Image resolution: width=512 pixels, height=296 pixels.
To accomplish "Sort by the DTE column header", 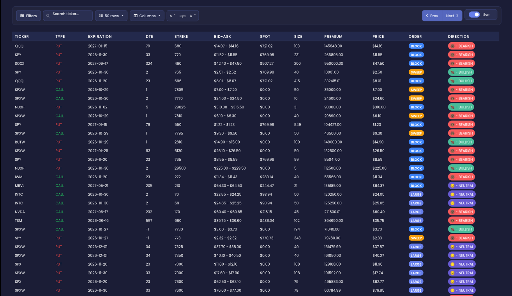I will (149, 37).
